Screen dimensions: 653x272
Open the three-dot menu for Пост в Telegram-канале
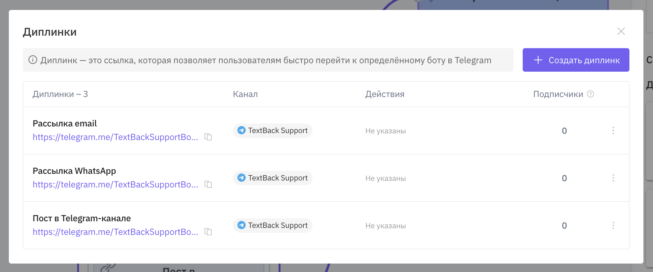[613, 225]
